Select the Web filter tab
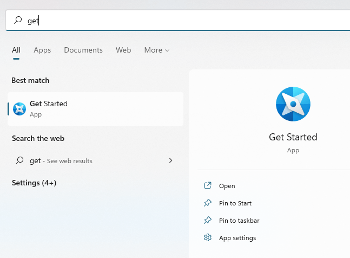The width and height of the screenshot is (350, 258). (123, 50)
